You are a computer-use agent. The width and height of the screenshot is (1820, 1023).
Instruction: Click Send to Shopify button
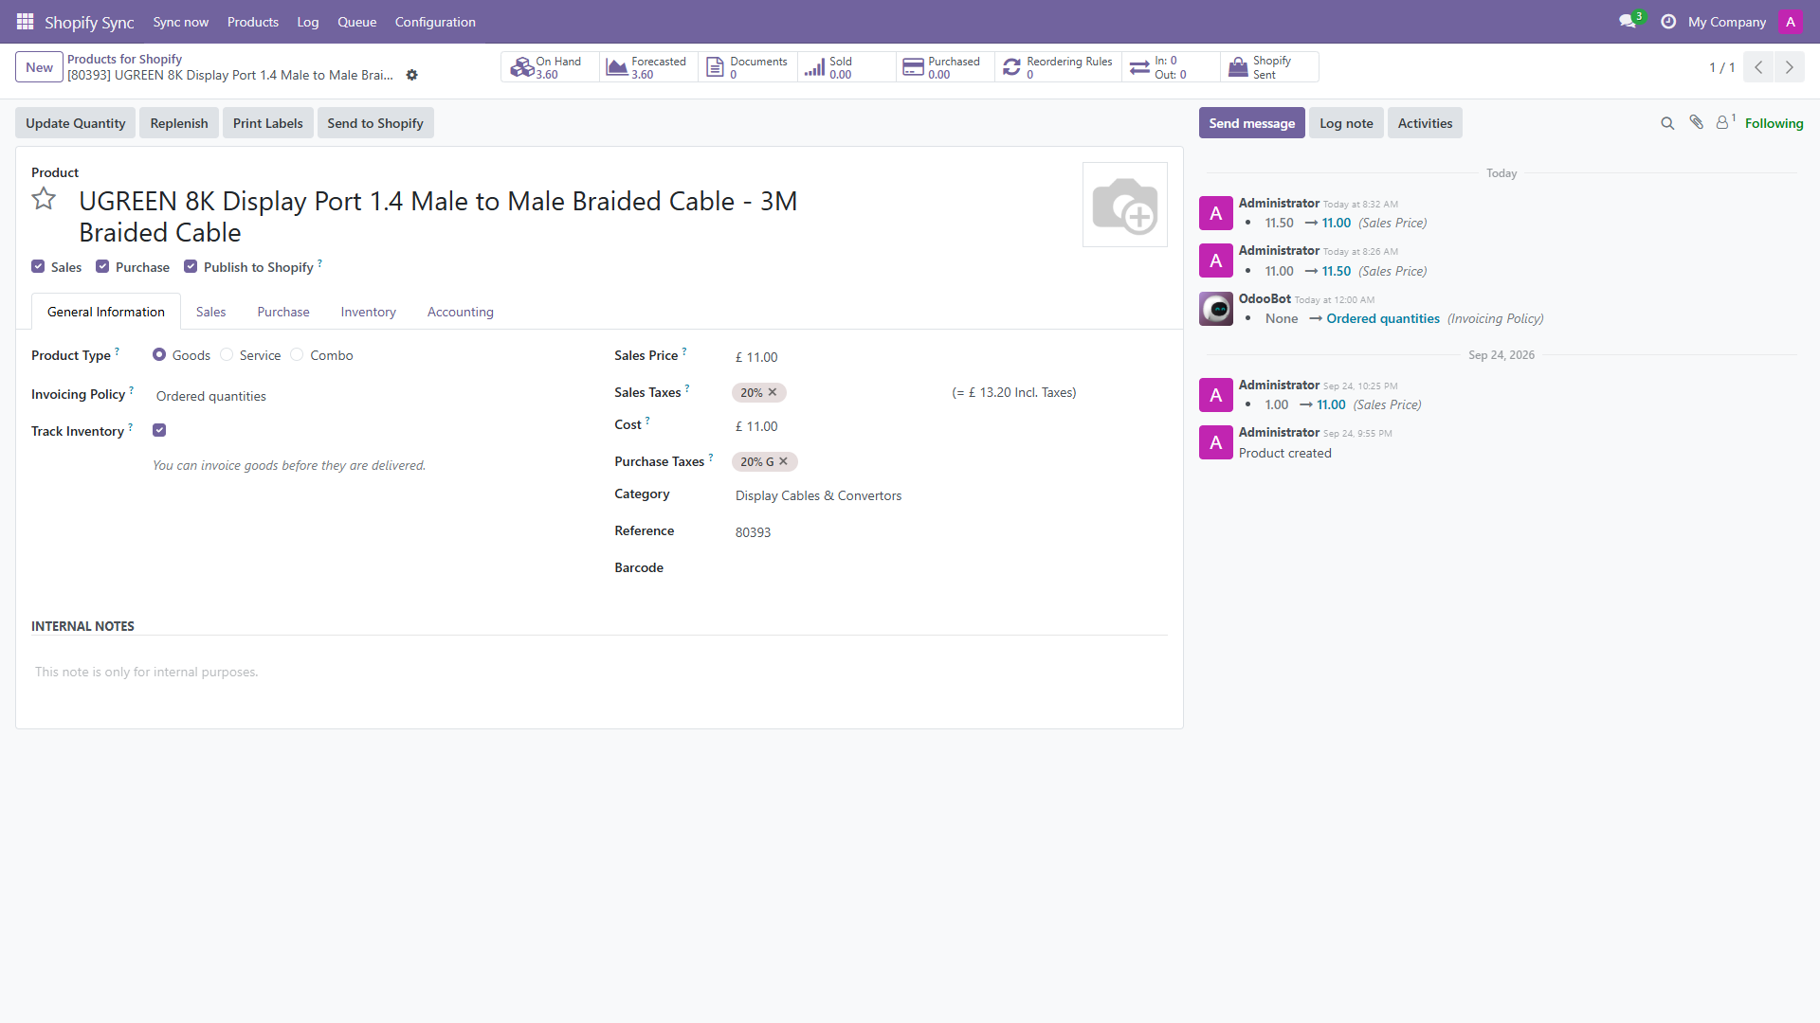click(375, 123)
